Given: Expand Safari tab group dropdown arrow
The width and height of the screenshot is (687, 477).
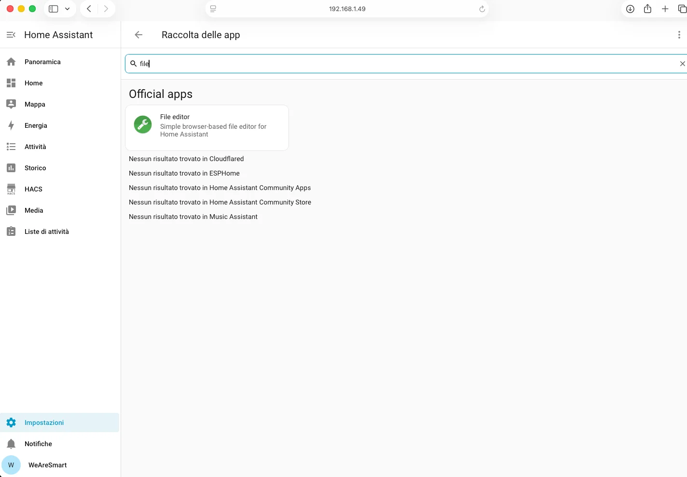Looking at the screenshot, I should (67, 9).
